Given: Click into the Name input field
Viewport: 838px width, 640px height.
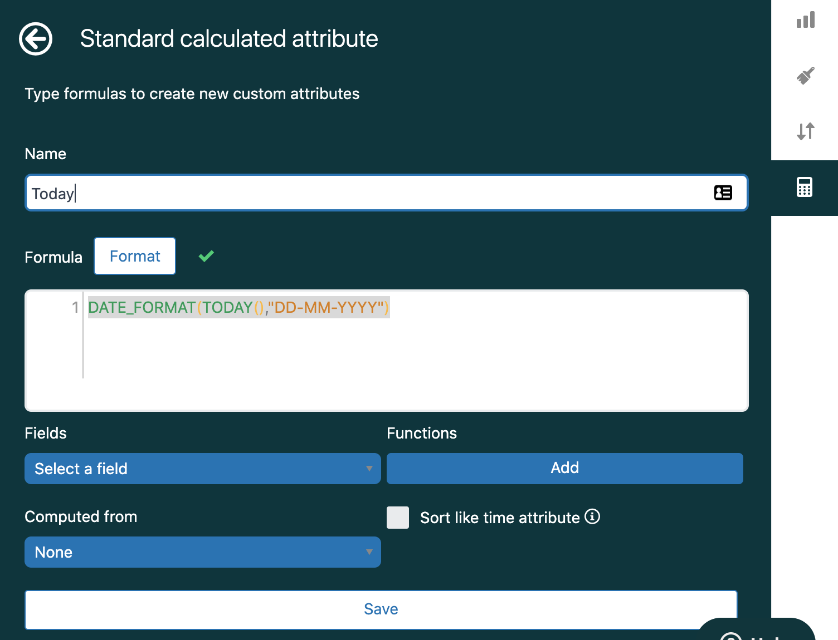Looking at the screenshot, I should 387,193.
